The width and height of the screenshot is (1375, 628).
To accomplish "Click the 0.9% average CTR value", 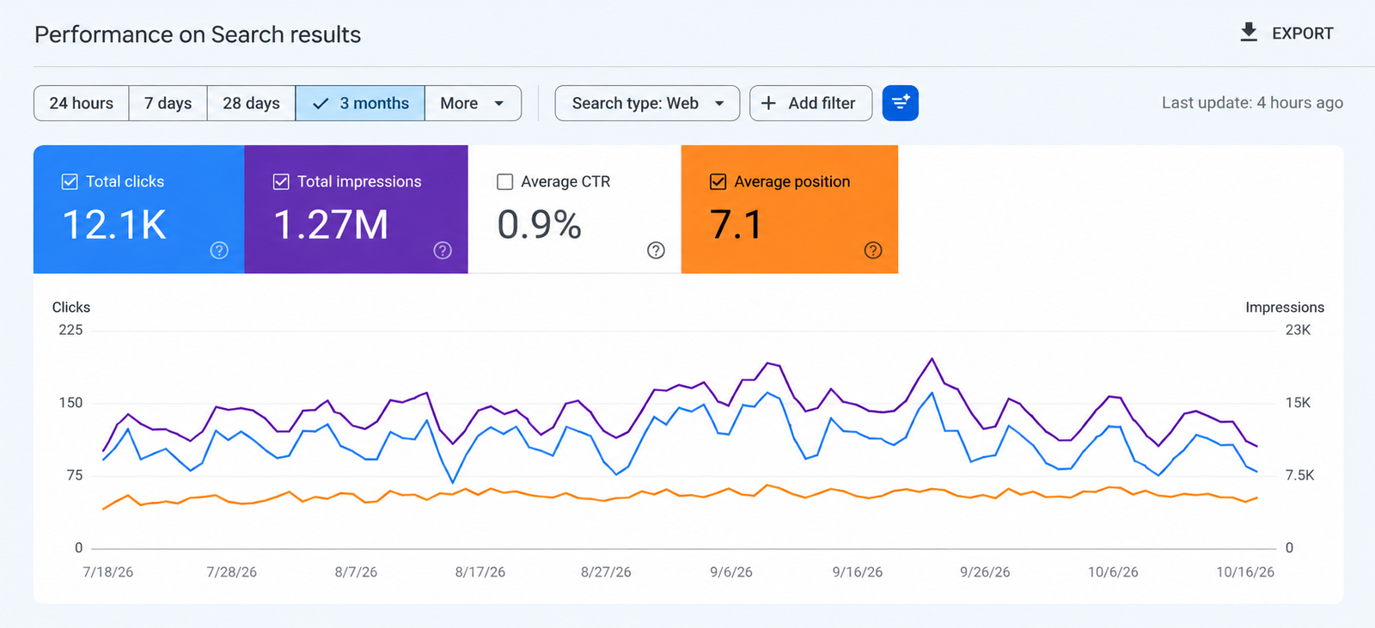I will click(540, 225).
